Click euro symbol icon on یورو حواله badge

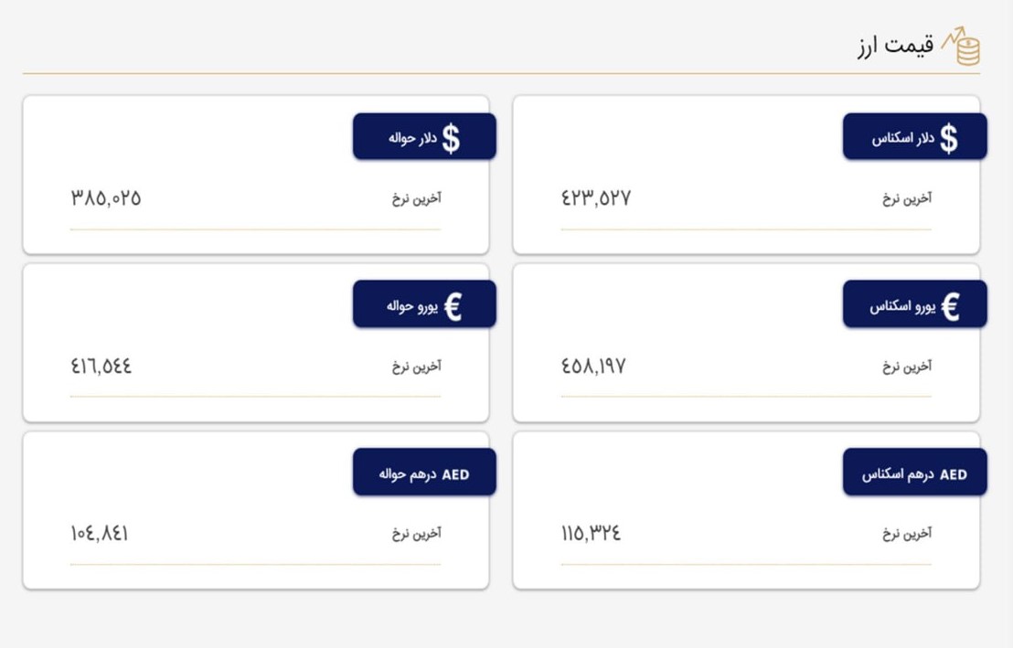click(x=453, y=306)
